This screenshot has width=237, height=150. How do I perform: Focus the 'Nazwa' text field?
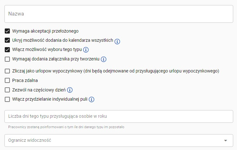click(x=119, y=14)
